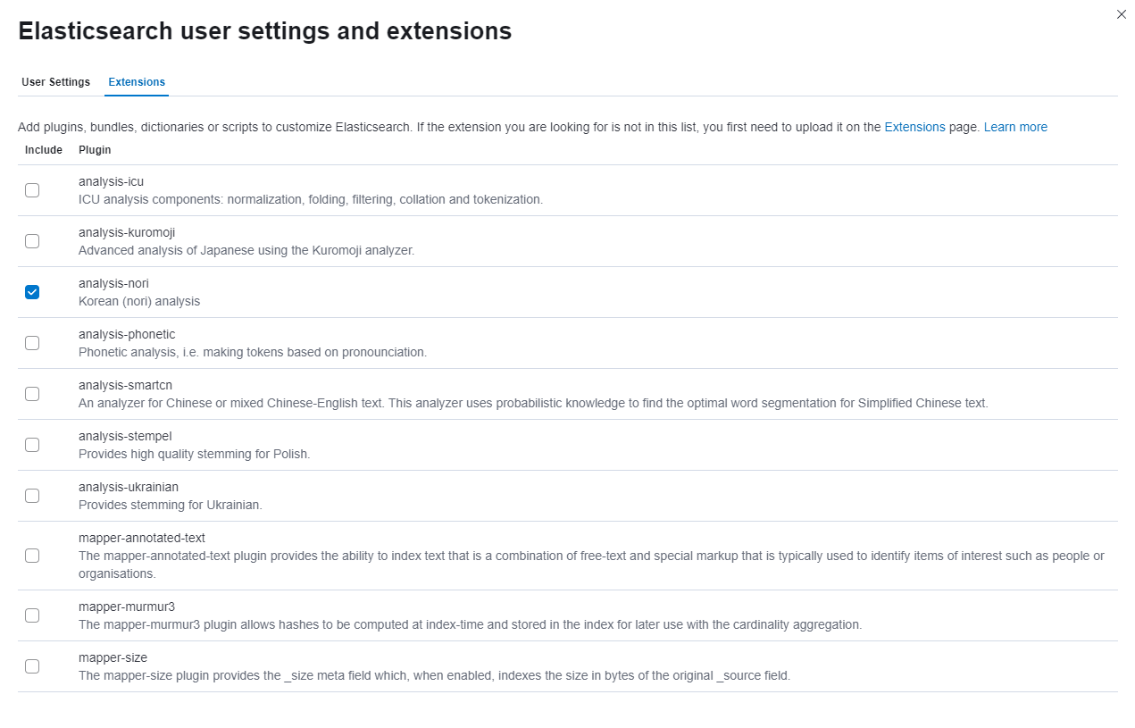Click the Plugin column header
The image size is (1135, 728).
click(x=95, y=150)
